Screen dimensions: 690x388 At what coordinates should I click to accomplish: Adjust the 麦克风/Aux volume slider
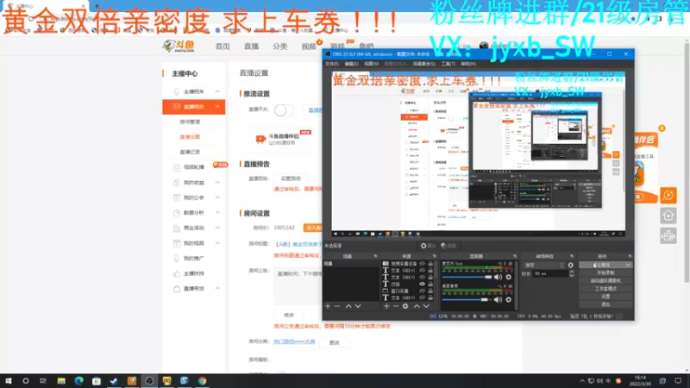[467, 277]
